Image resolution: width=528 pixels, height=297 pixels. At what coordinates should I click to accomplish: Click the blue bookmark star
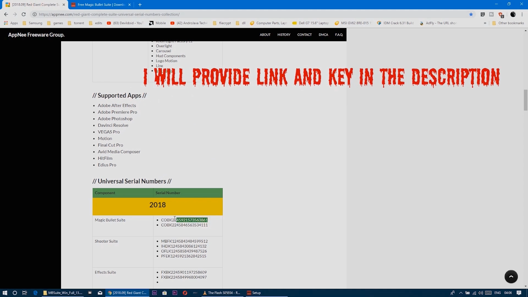click(471, 14)
